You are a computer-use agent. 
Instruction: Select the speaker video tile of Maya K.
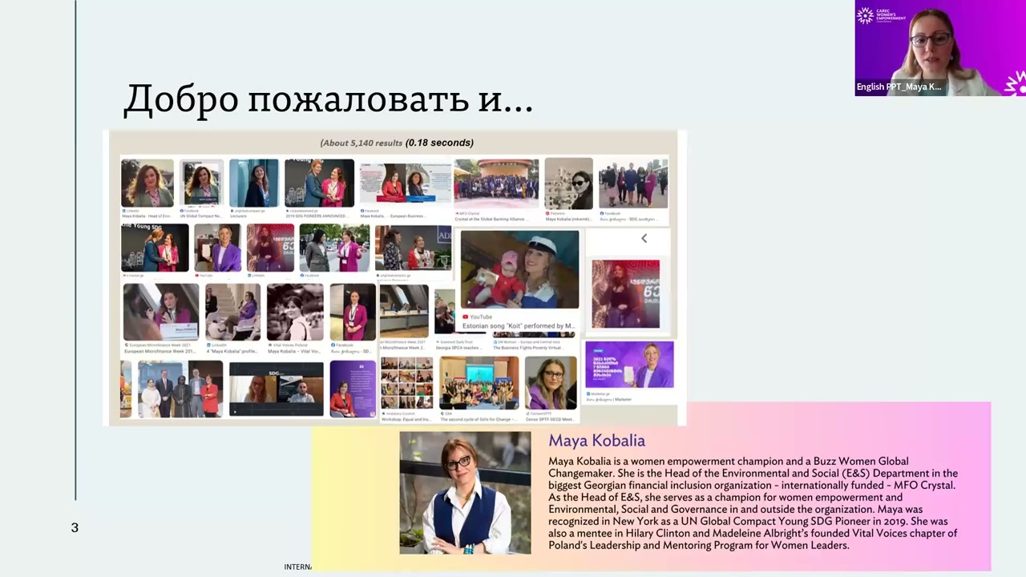click(x=940, y=48)
